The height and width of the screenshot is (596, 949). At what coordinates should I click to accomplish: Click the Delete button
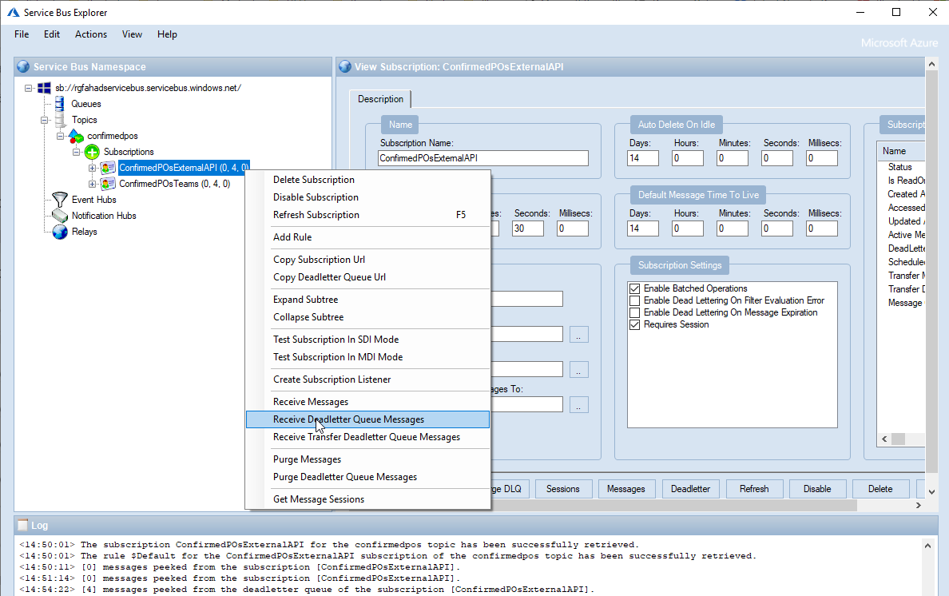[880, 489]
